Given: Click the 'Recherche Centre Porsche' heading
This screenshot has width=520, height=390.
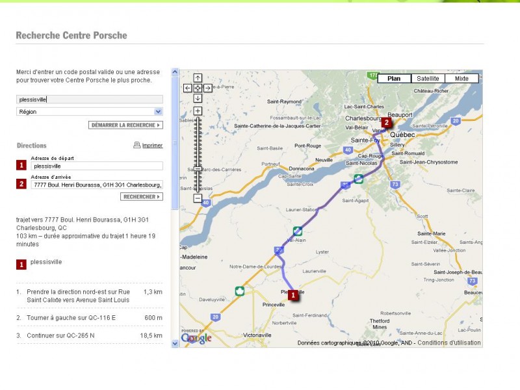Looking at the screenshot, I should [71, 35].
